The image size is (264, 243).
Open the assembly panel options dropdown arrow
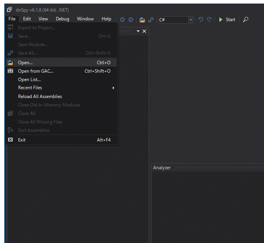(138, 31)
